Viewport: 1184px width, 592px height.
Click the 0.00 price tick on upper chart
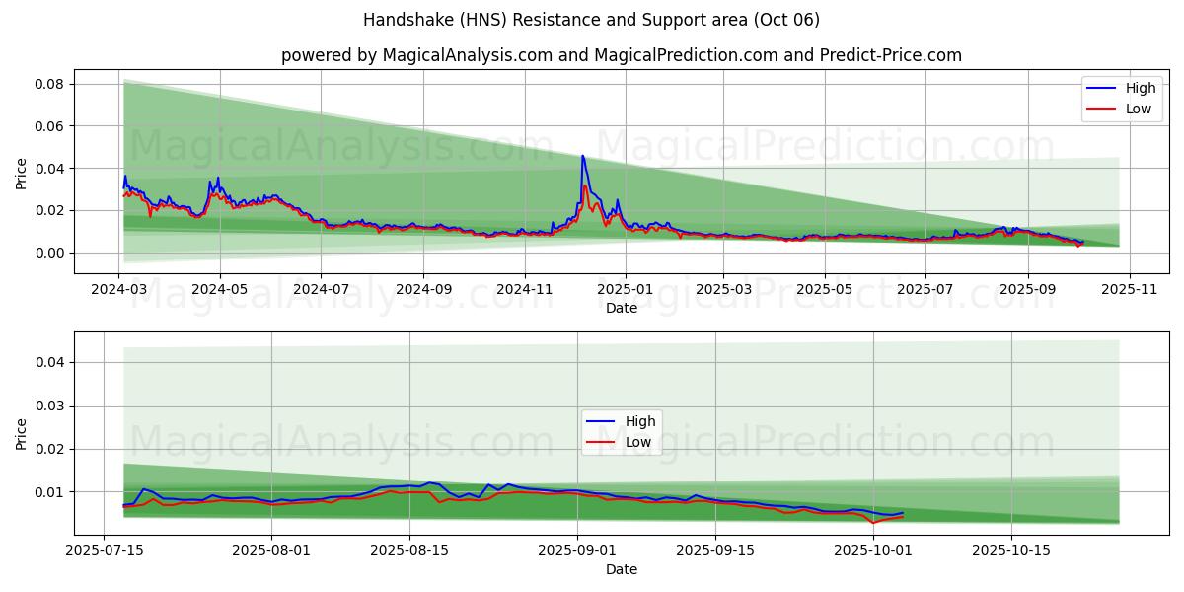[x=49, y=253]
